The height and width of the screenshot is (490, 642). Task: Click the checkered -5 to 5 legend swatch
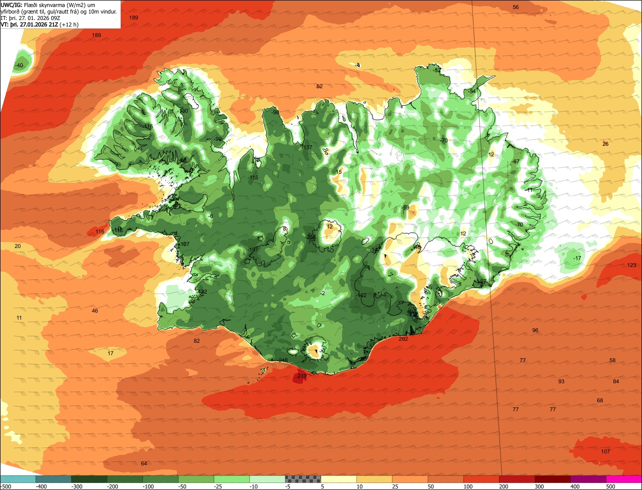coord(303,479)
